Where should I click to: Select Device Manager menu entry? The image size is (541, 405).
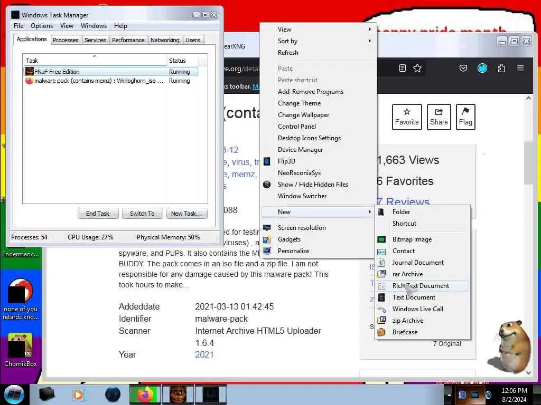pos(318,149)
